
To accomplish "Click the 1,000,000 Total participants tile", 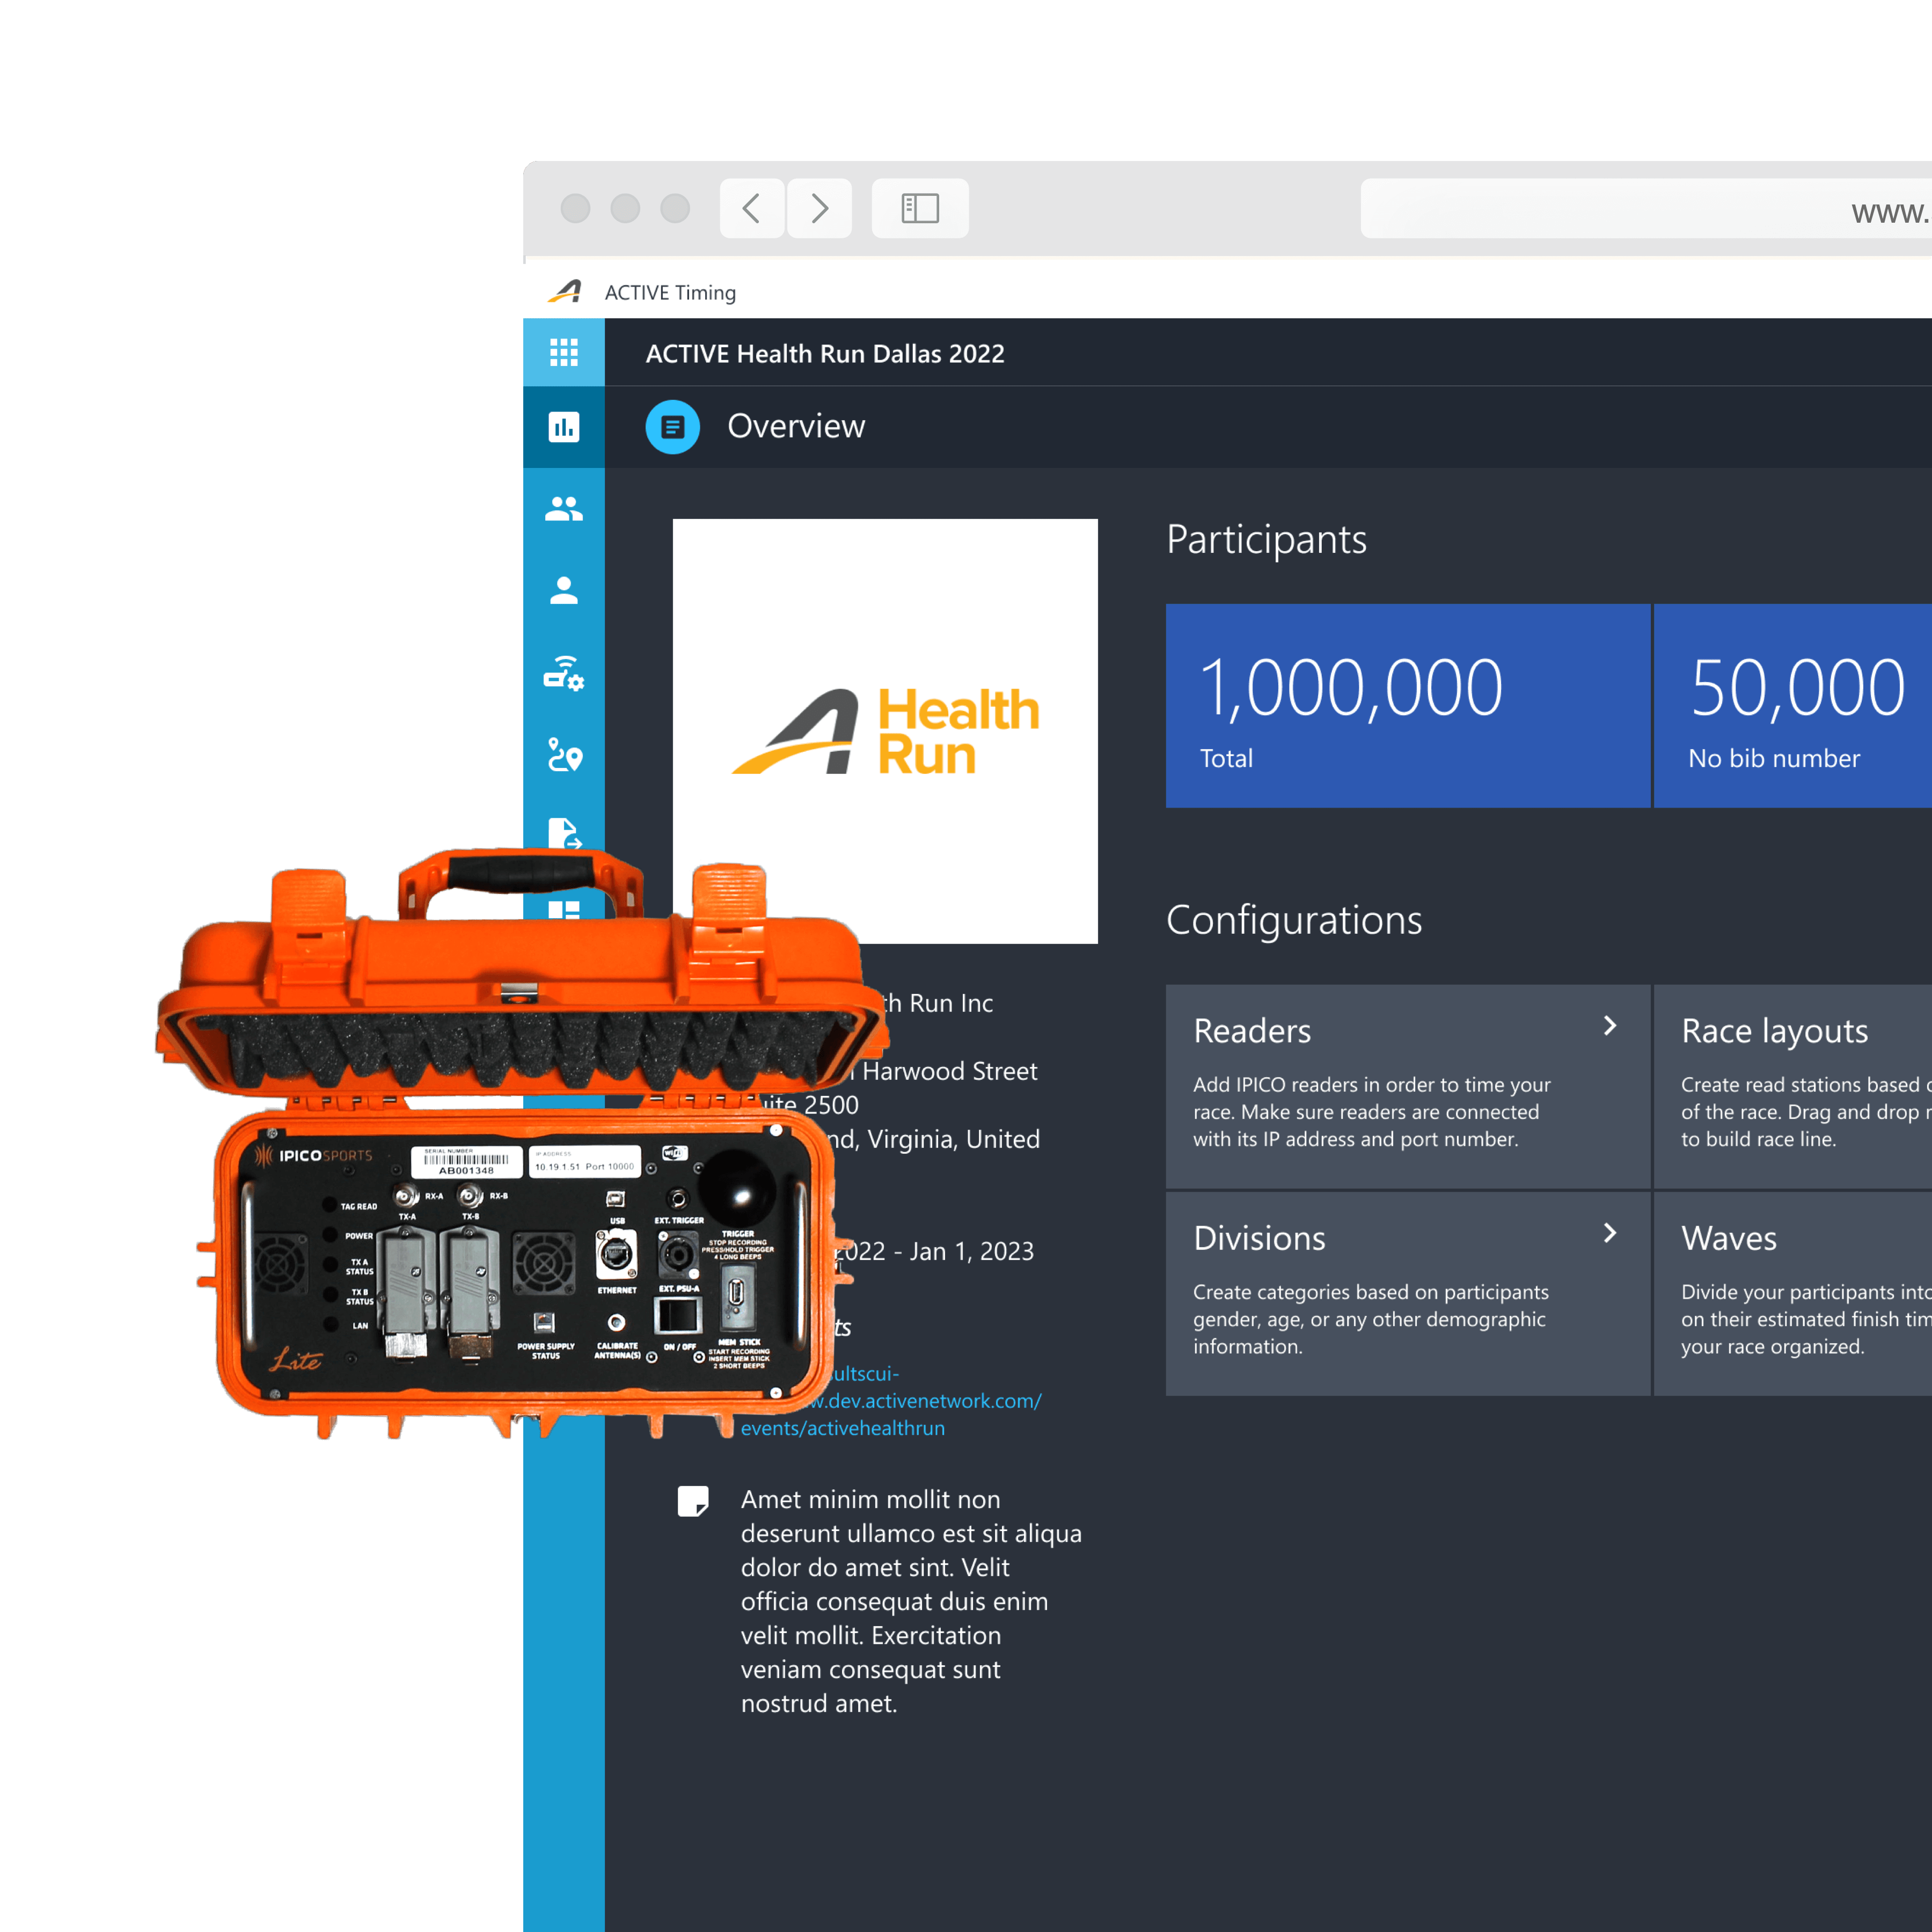I will coord(1407,705).
